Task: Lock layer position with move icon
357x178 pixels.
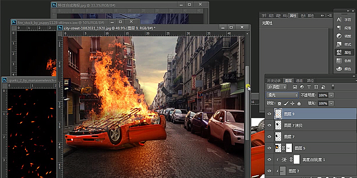Action: [293, 103]
